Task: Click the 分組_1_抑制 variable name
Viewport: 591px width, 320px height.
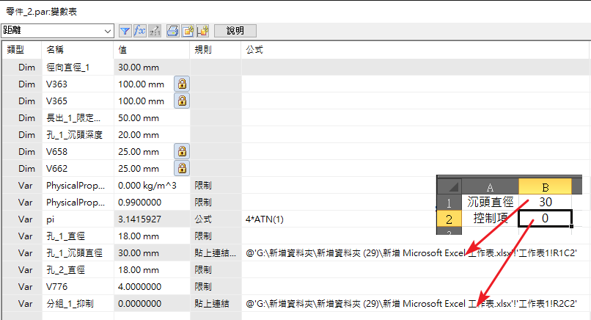Action: pos(78,304)
